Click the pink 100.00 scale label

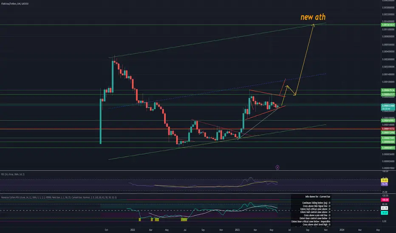coord(385,200)
